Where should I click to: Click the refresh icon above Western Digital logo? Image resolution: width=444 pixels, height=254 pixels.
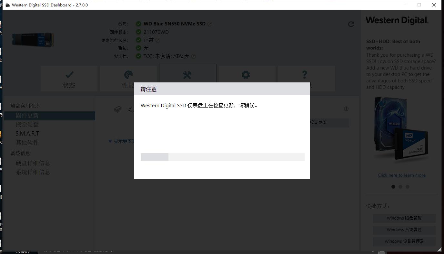[351, 24]
